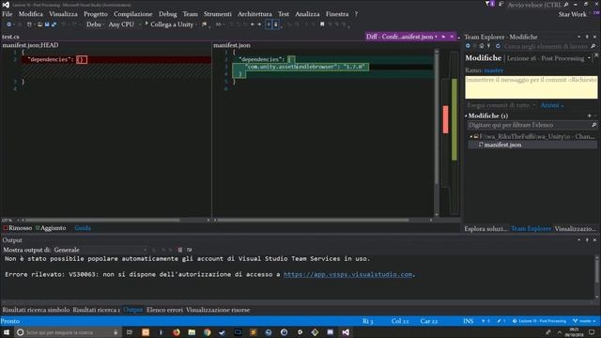Screen dimensions: 601x338
Task: Open the Progetto menu
Action: click(96, 14)
